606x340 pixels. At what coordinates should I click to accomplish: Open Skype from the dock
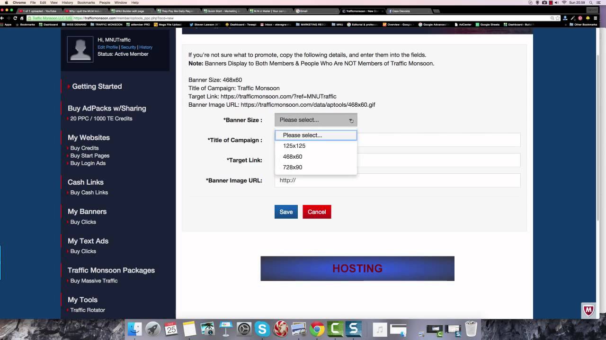(262, 329)
